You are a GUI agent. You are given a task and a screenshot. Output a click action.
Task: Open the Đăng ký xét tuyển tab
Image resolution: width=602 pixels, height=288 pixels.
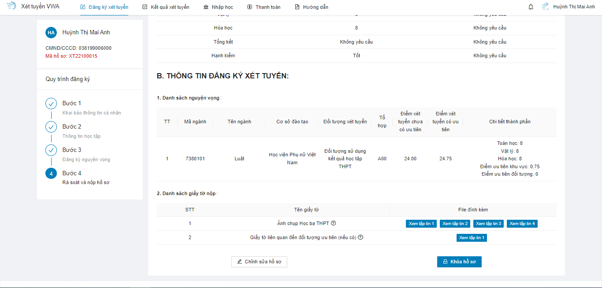(x=104, y=7)
